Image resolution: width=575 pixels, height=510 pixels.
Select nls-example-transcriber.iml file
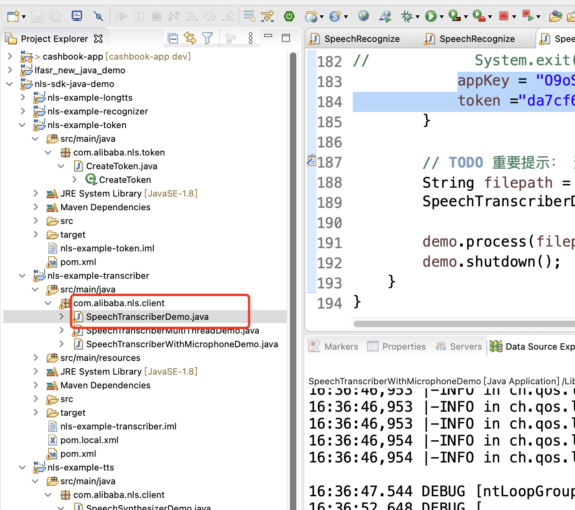click(x=118, y=426)
